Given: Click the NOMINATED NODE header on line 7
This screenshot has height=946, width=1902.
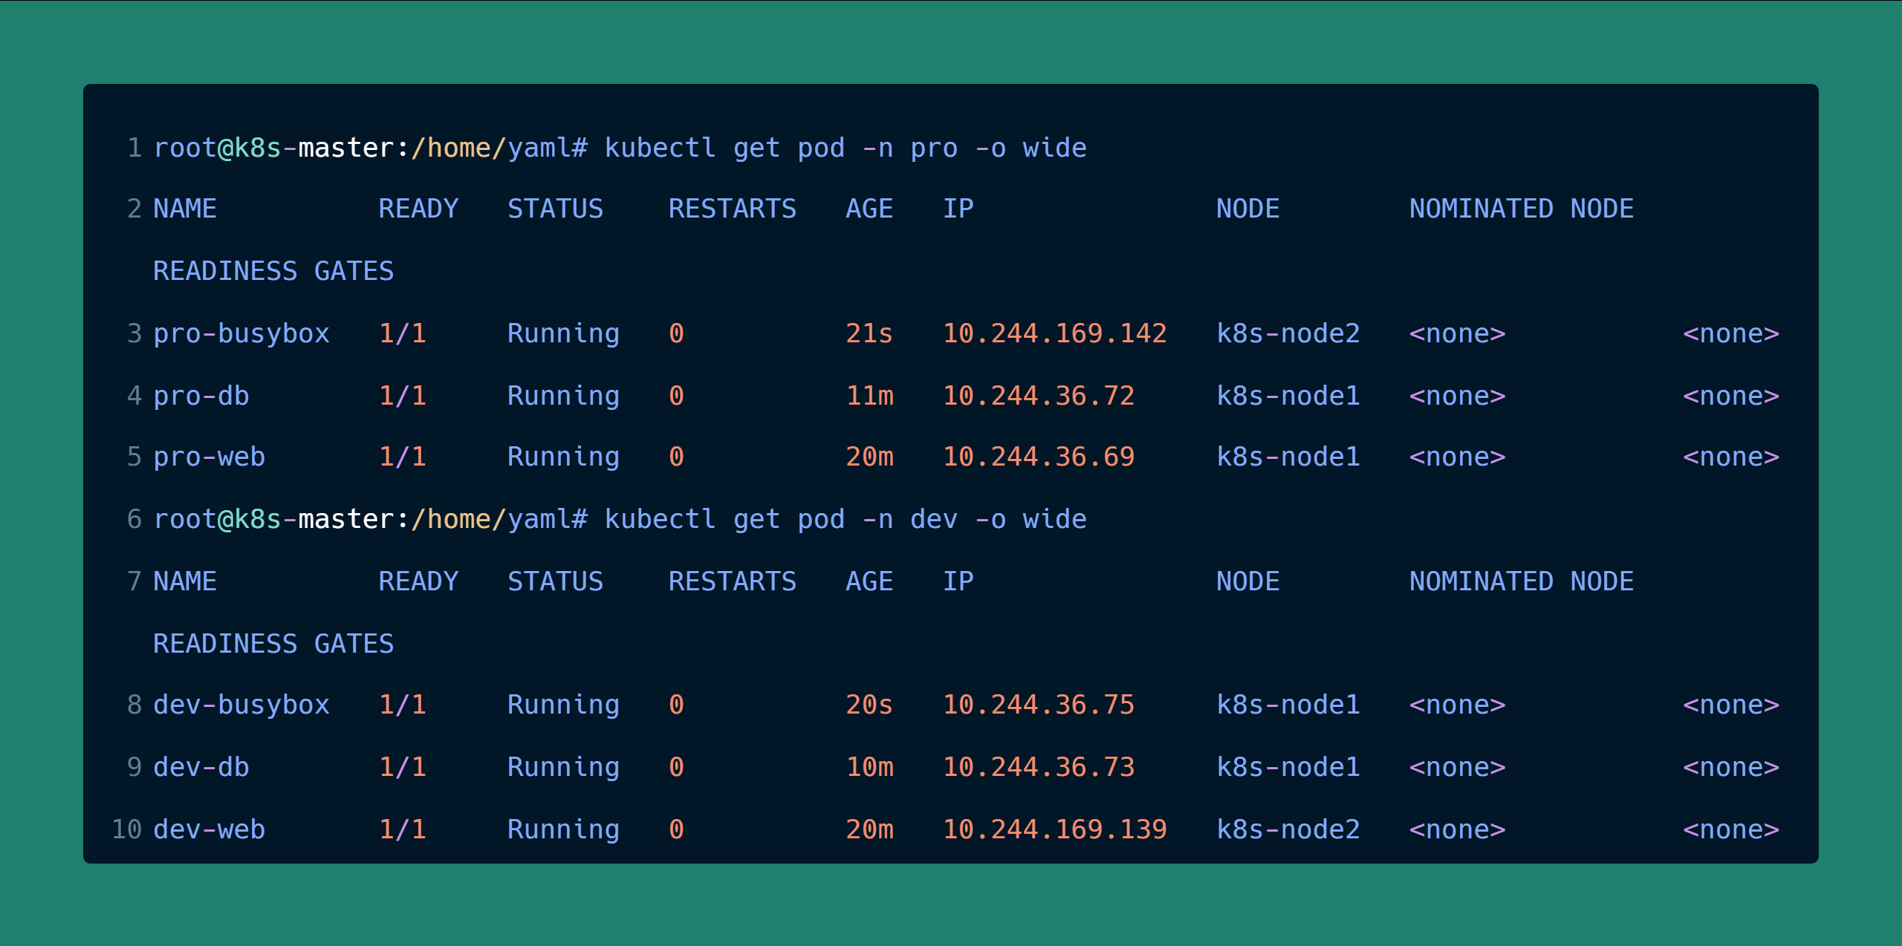Looking at the screenshot, I should (x=1522, y=581).
